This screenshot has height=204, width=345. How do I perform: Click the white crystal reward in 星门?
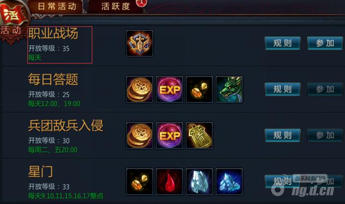tap(199, 181)
